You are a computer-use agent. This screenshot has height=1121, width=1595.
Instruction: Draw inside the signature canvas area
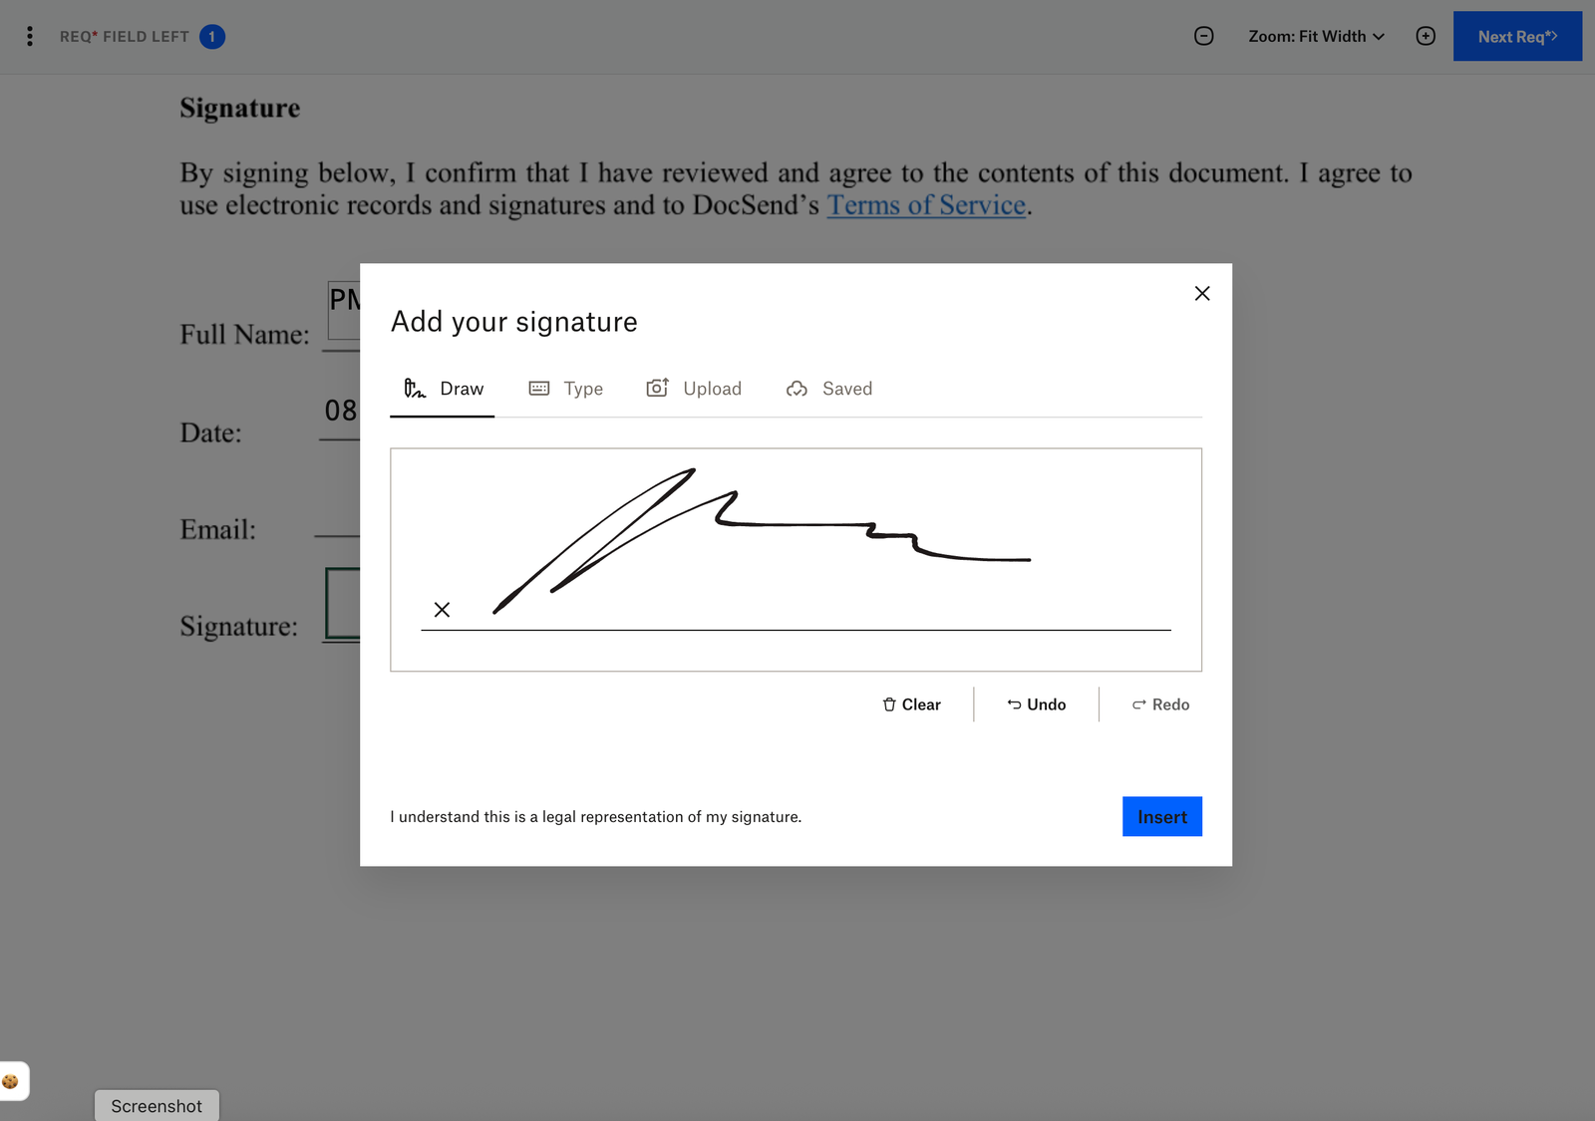796,558
